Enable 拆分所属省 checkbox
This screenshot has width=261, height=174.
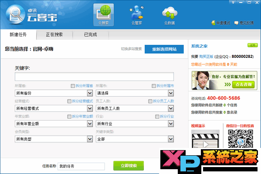point(73,86)
